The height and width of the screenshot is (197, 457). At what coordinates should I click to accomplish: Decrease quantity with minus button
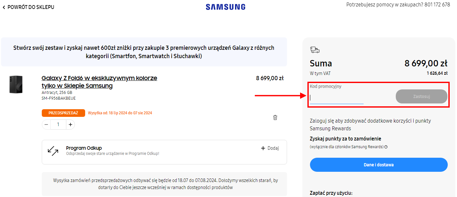tap(46, 125)
